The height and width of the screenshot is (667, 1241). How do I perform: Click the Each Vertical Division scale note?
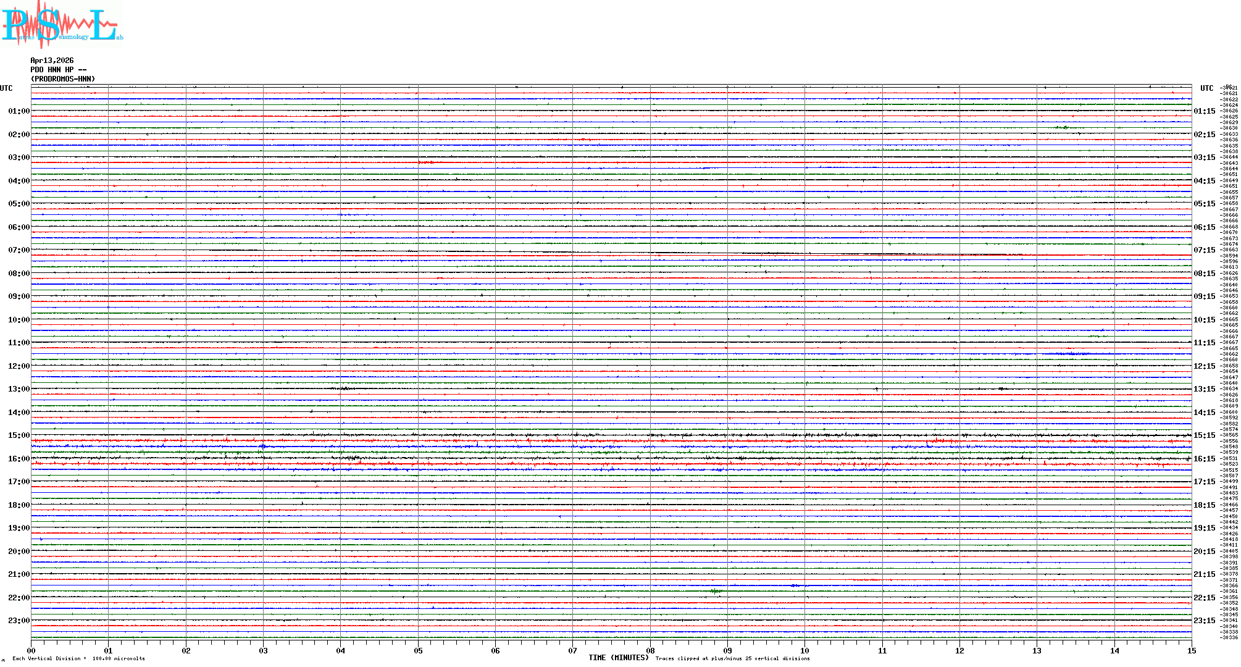pyautogui.click(x=78, y=658)
